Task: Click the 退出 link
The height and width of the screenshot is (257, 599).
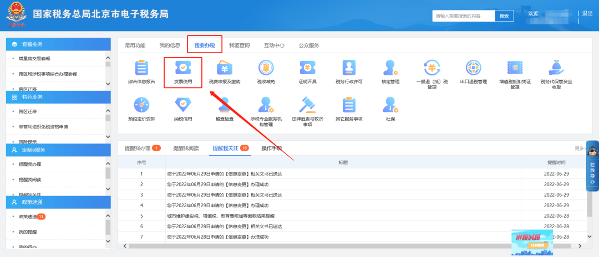Action: pyautogui.click(x=587, y=13)
